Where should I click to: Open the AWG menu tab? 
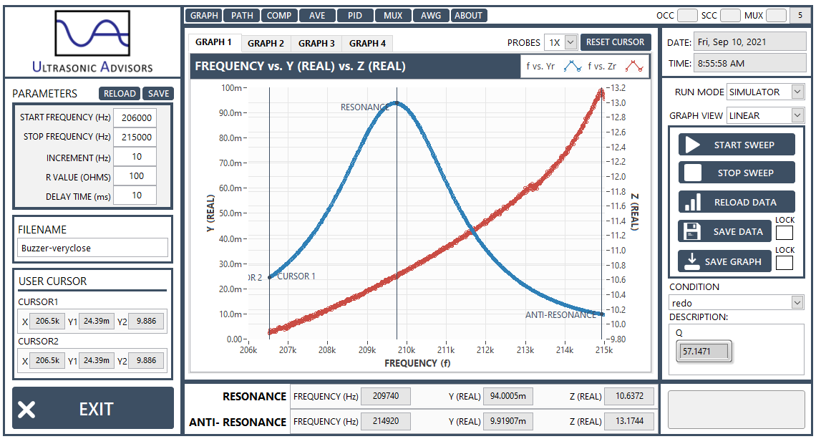pos(431,16)
